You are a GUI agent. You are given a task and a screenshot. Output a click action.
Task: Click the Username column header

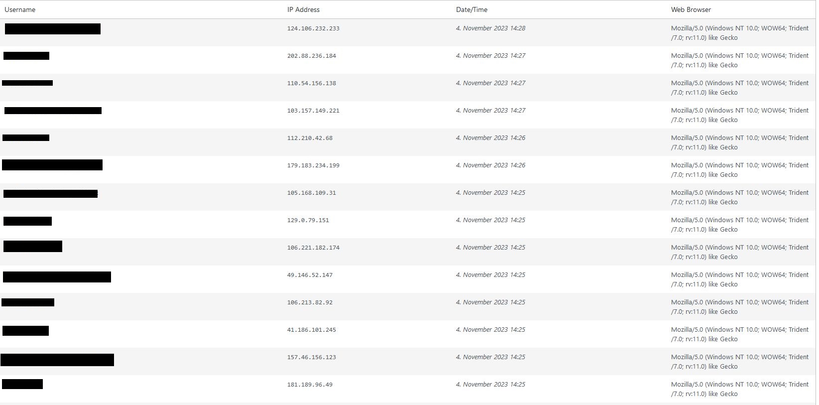coord(20,9)
